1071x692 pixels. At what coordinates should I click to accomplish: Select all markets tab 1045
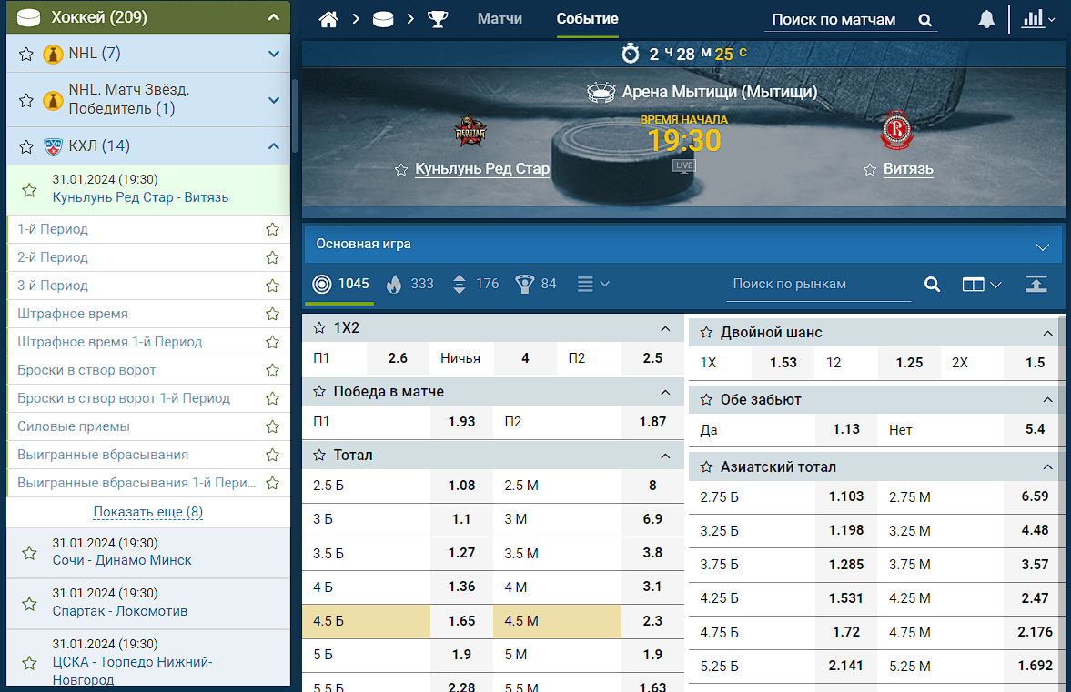[x=340, y=284]
